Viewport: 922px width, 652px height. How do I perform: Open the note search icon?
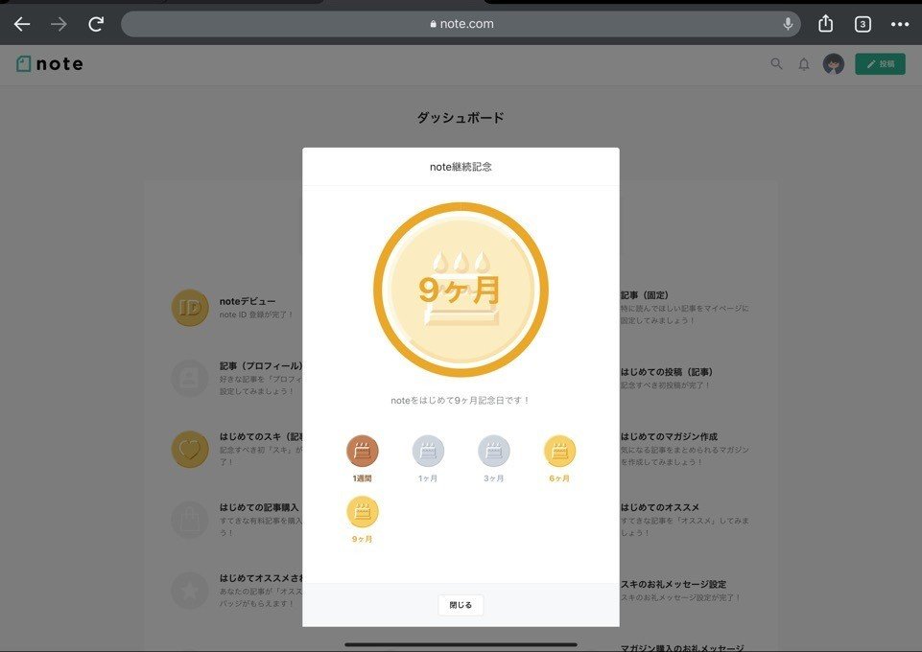pos(776,63)
